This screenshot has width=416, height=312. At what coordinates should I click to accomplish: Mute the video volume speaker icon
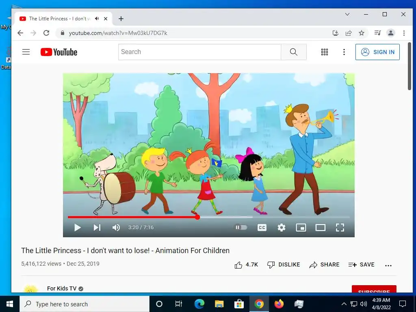click(x=116, y=227)
